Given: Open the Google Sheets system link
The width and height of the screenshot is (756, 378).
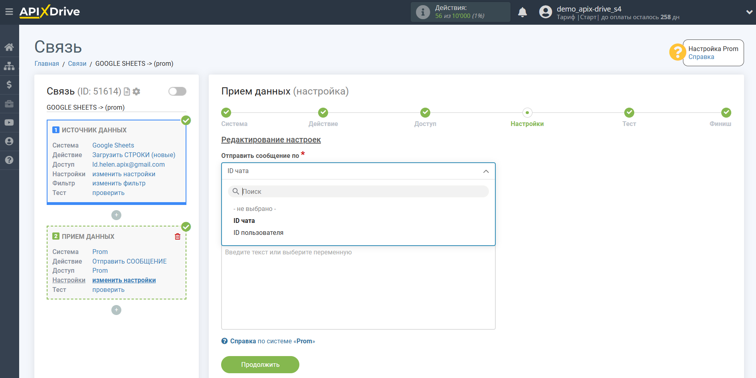Looking at the screenshot, I should coord(113,146).
